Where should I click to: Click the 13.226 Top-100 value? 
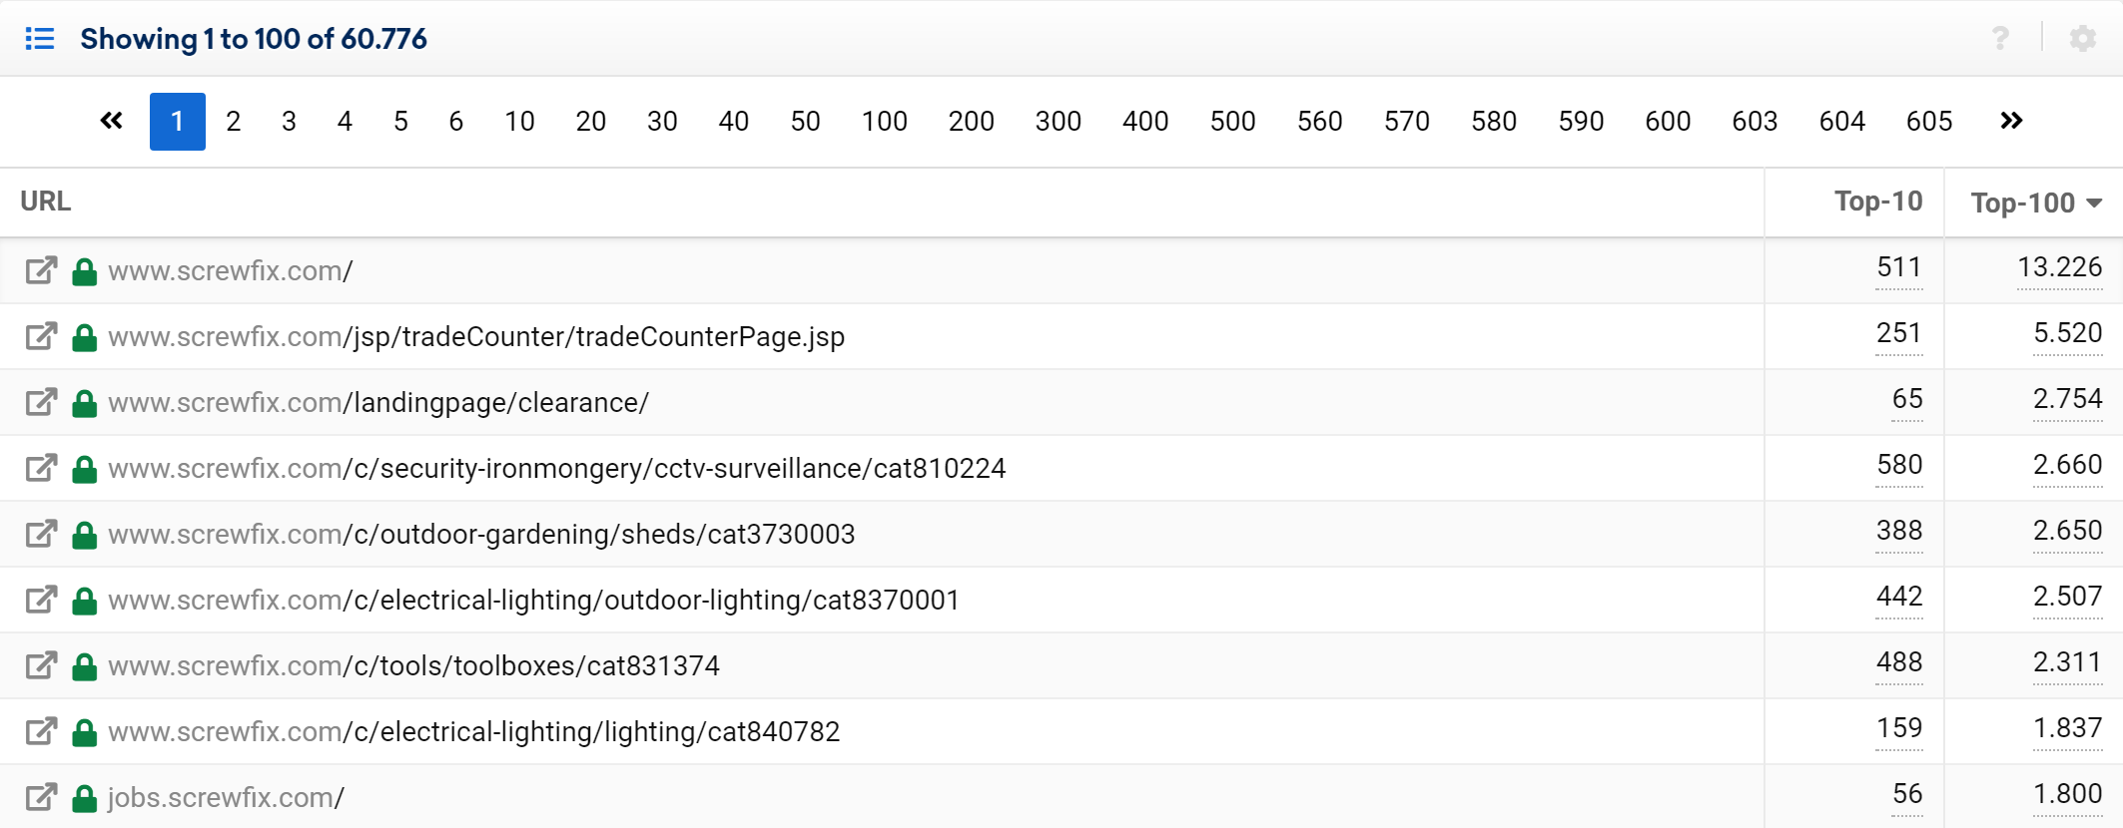2059,267
